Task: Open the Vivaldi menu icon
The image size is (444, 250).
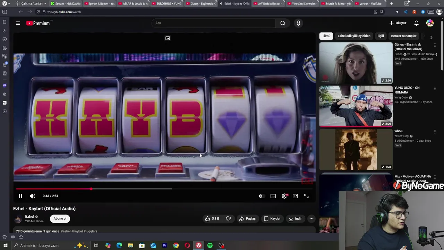Action: point(5,3)
